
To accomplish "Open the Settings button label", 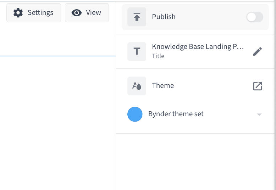I will [40, 13].
